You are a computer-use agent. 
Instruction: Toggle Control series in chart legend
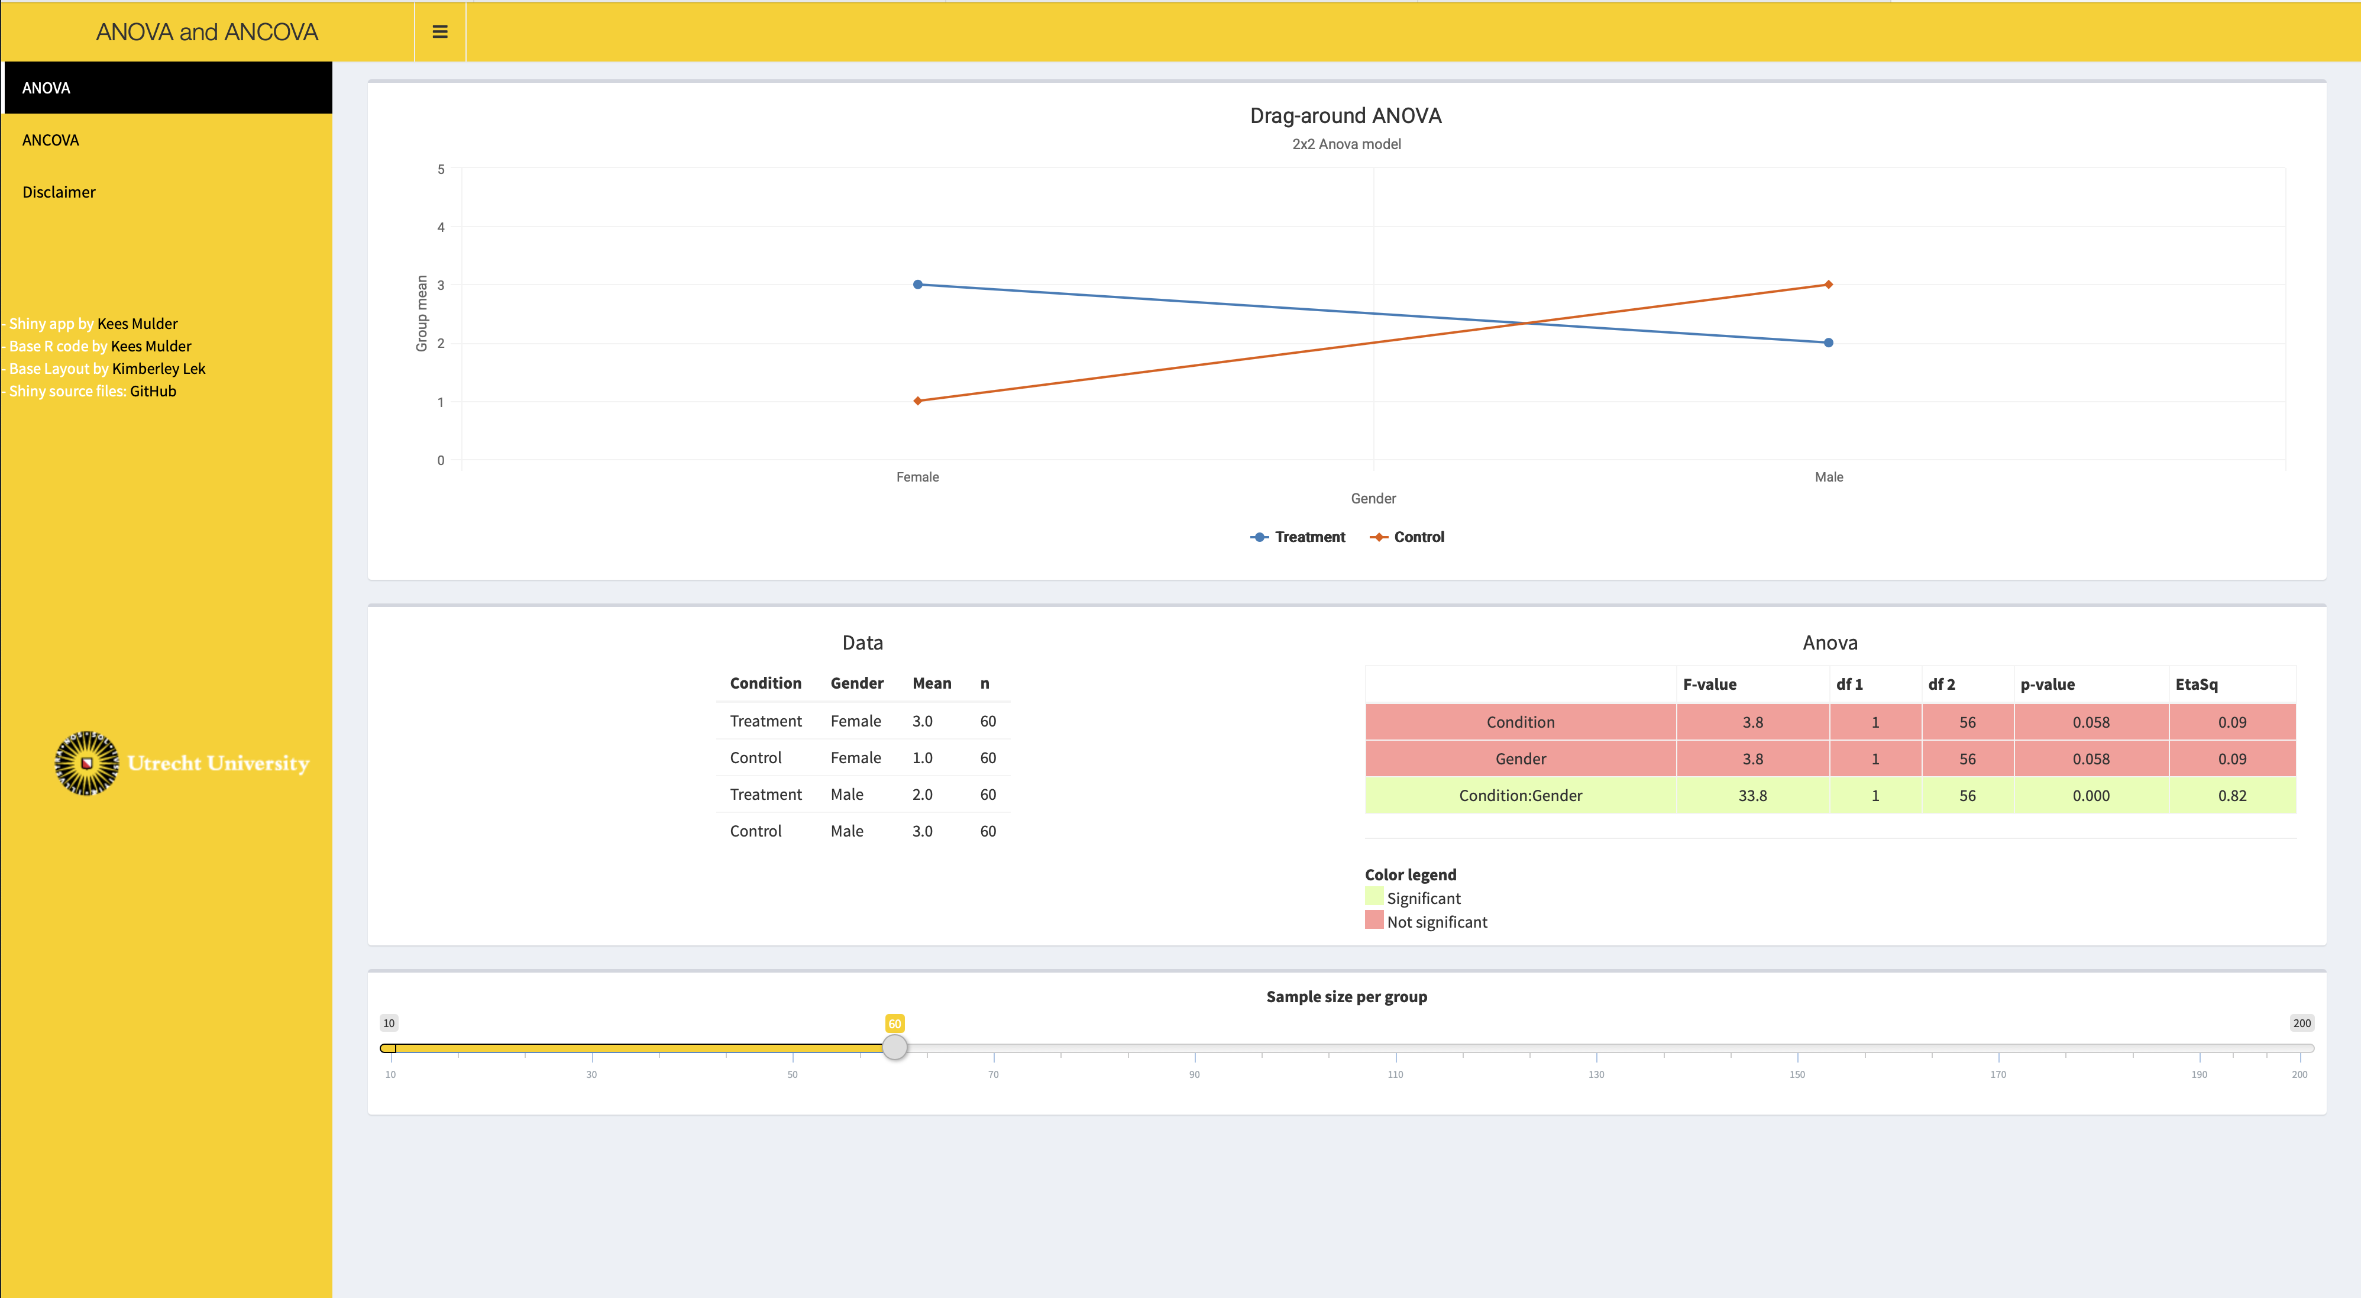click(1407, 537)
